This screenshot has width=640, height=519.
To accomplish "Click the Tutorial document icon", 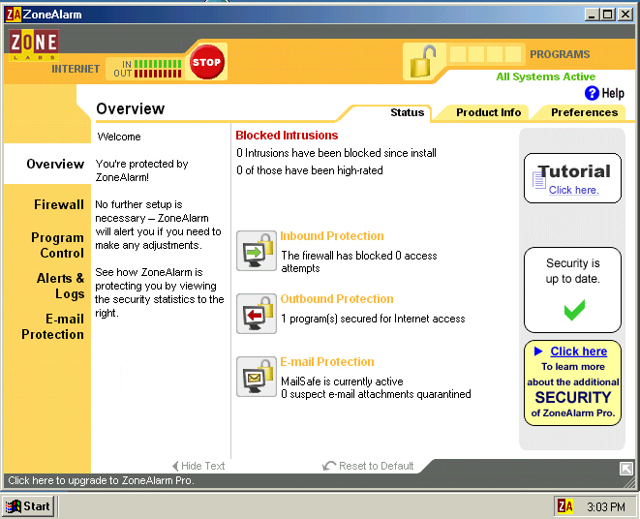I will tap(538, 180).
